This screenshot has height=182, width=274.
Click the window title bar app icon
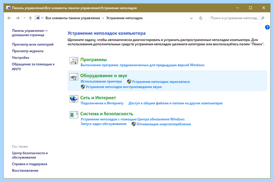[8, 8]
